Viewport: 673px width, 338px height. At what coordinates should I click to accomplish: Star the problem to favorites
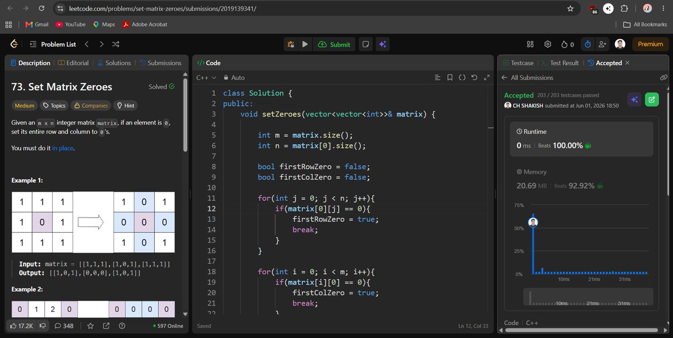(x=91, y=326)
